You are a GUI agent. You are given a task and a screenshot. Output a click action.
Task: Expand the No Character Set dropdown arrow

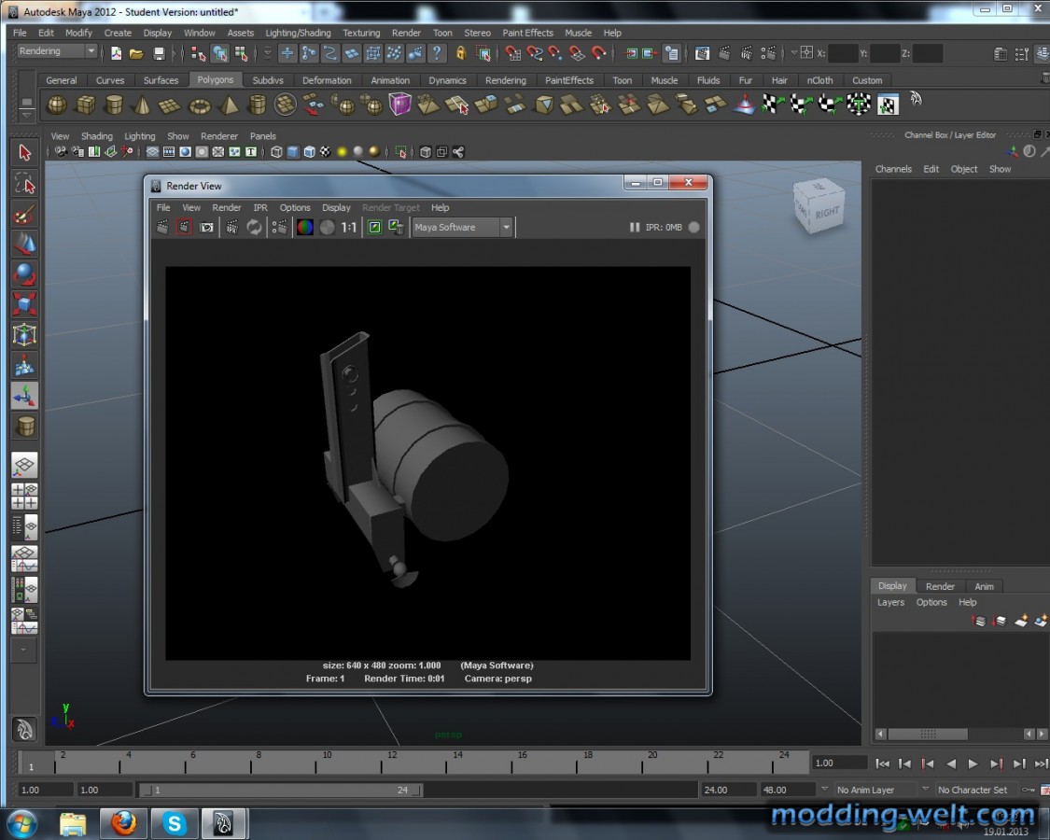(925, 789)
